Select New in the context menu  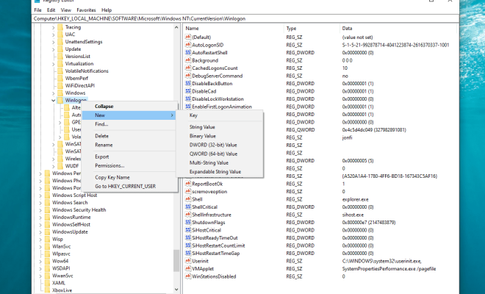(x=129, y=115)
